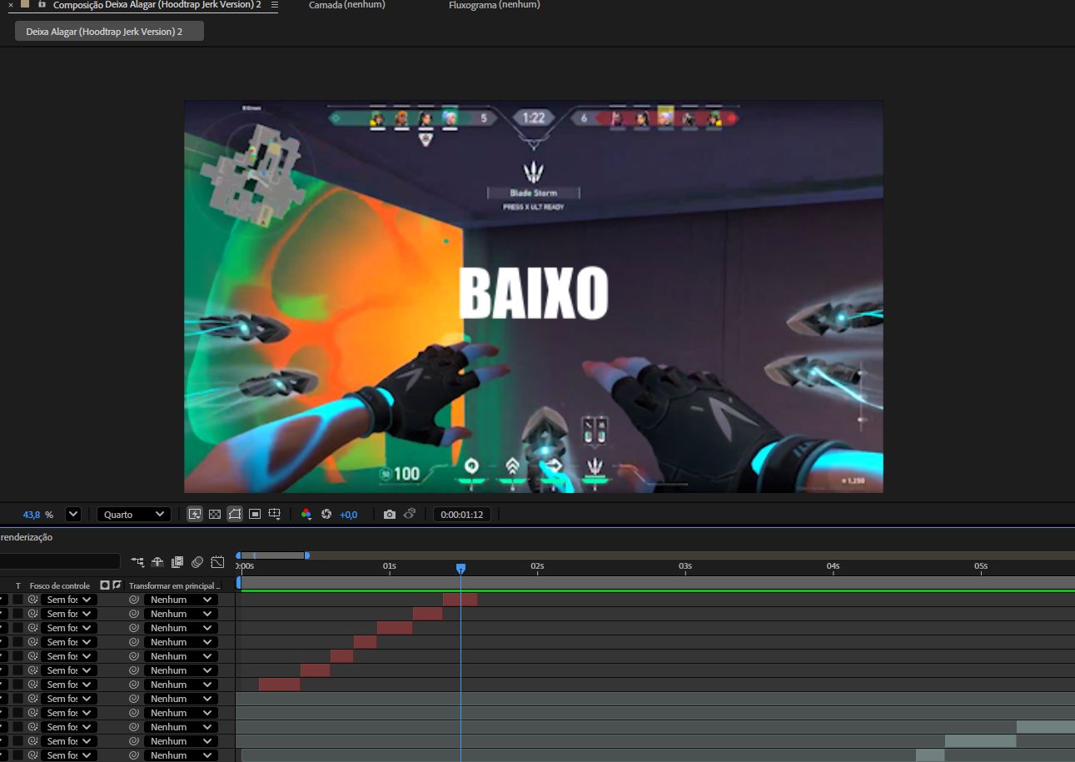
Task: Open grid and guide options icon
Action: [275, 515]
